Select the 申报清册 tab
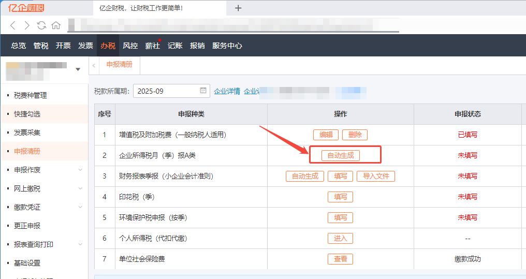 coord(119,65)
